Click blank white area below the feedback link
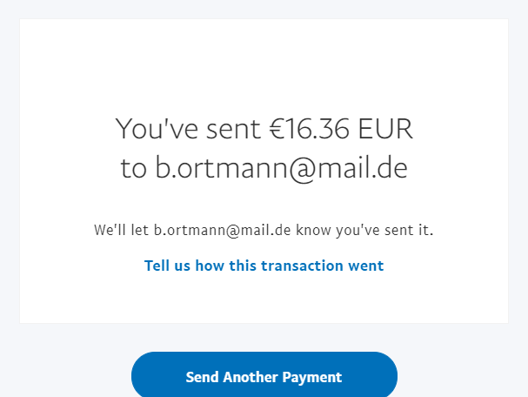The width and height of the screenshot is (528, 397). [x=264, y=300]
